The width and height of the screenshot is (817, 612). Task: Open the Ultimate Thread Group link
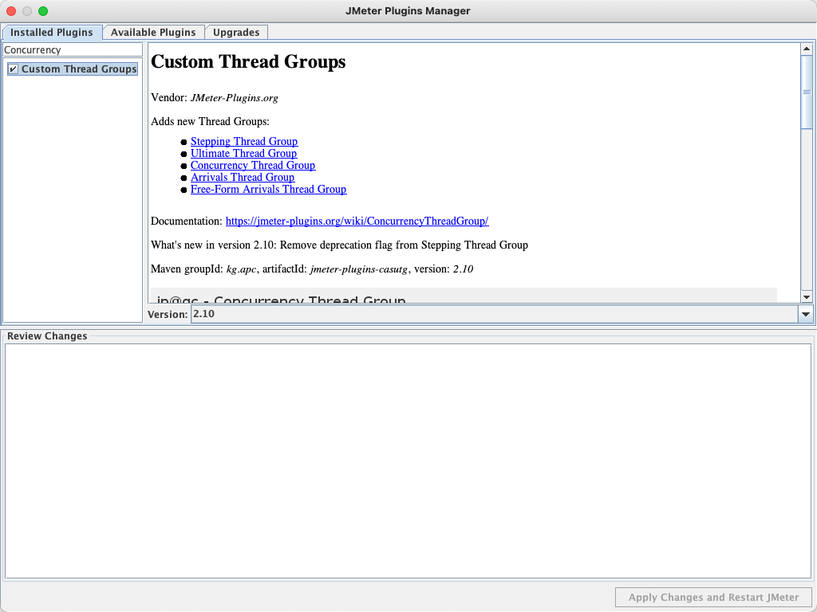(x=243, y=154)
